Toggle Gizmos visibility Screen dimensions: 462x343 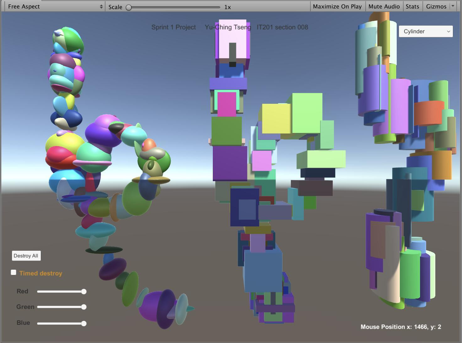point(436,6)
